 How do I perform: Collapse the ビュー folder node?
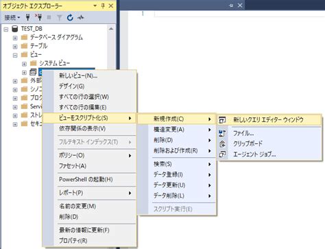click(15, 56)
